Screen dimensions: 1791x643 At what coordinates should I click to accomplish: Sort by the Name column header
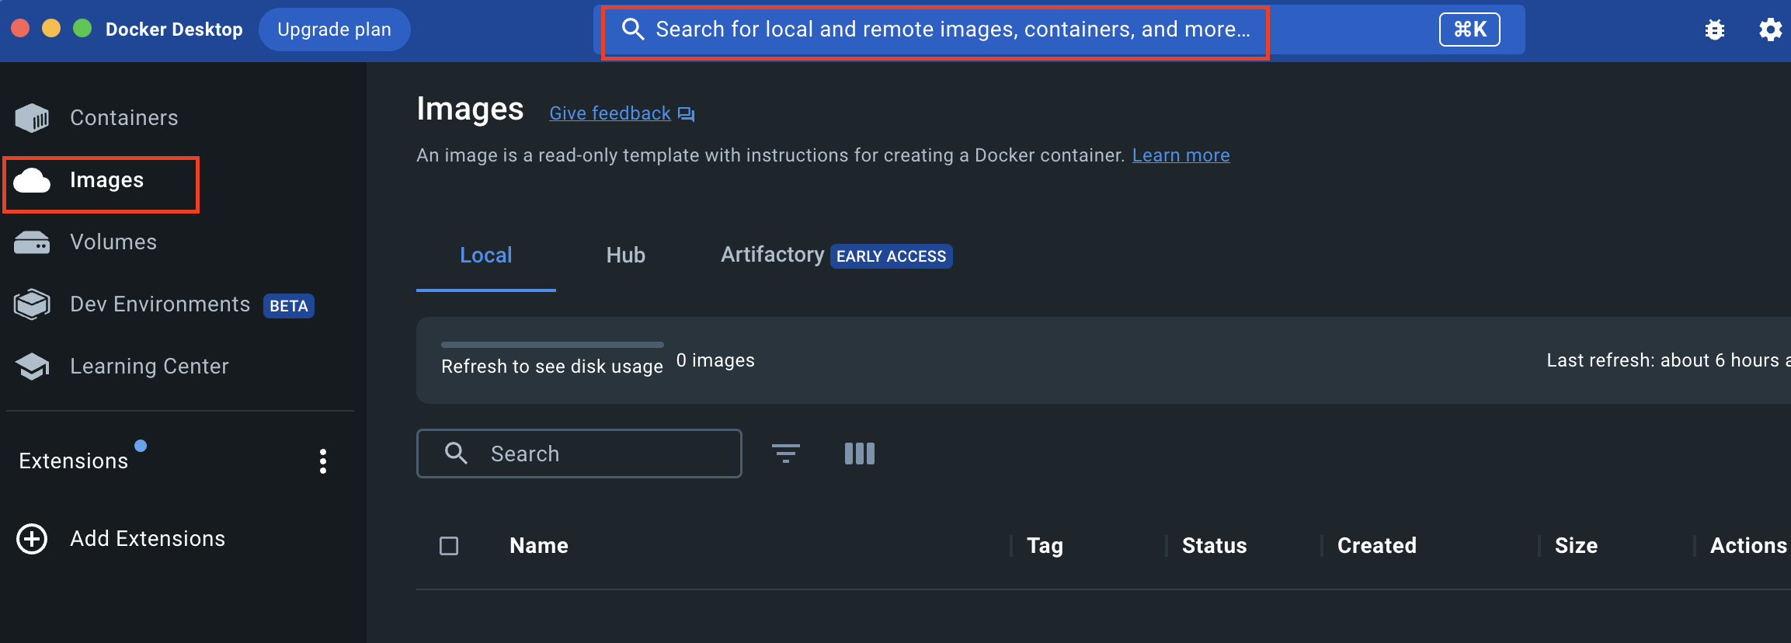[539, 546]
